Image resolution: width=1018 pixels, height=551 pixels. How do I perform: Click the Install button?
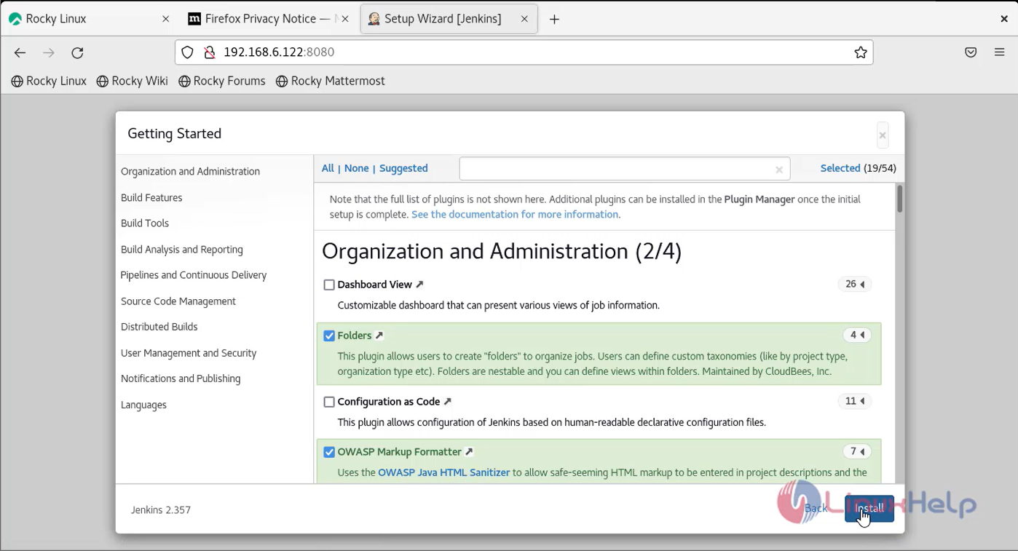coord(869,509)
